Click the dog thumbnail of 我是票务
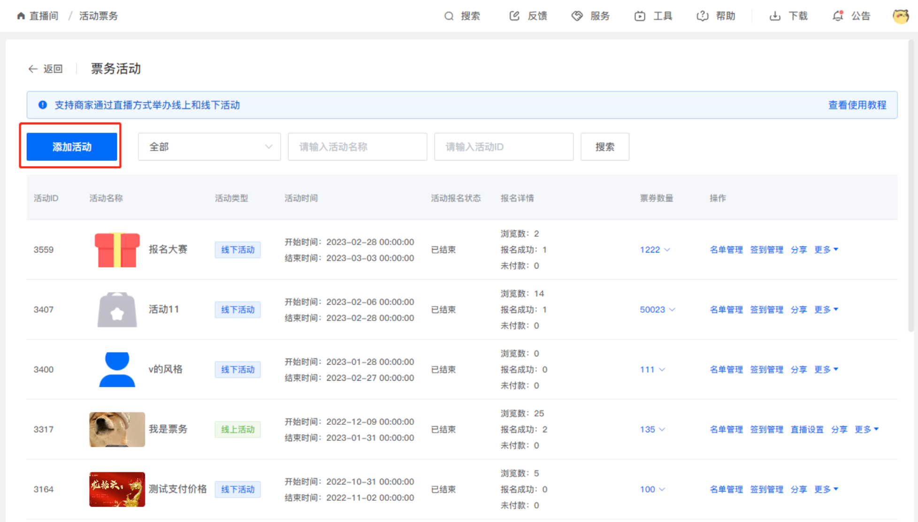918x522 pixels. 117,430
